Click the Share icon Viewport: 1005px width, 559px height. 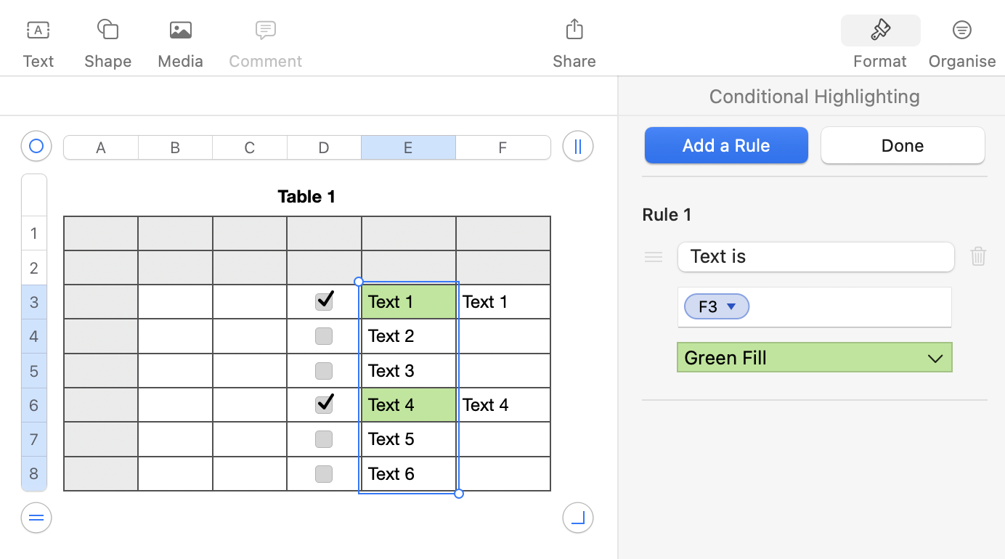coord(574,30)
